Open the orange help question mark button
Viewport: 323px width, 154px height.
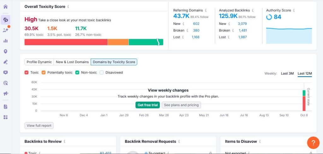[313, 143]
